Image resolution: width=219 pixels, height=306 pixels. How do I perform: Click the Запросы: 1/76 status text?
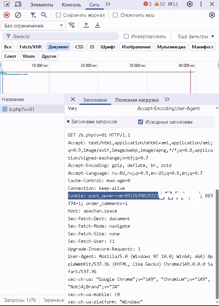click(x=20, y=300)
